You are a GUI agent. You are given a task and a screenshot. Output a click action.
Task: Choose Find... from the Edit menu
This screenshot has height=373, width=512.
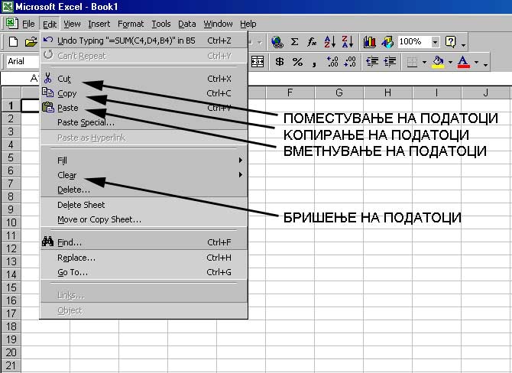click(x=144, y=242)
